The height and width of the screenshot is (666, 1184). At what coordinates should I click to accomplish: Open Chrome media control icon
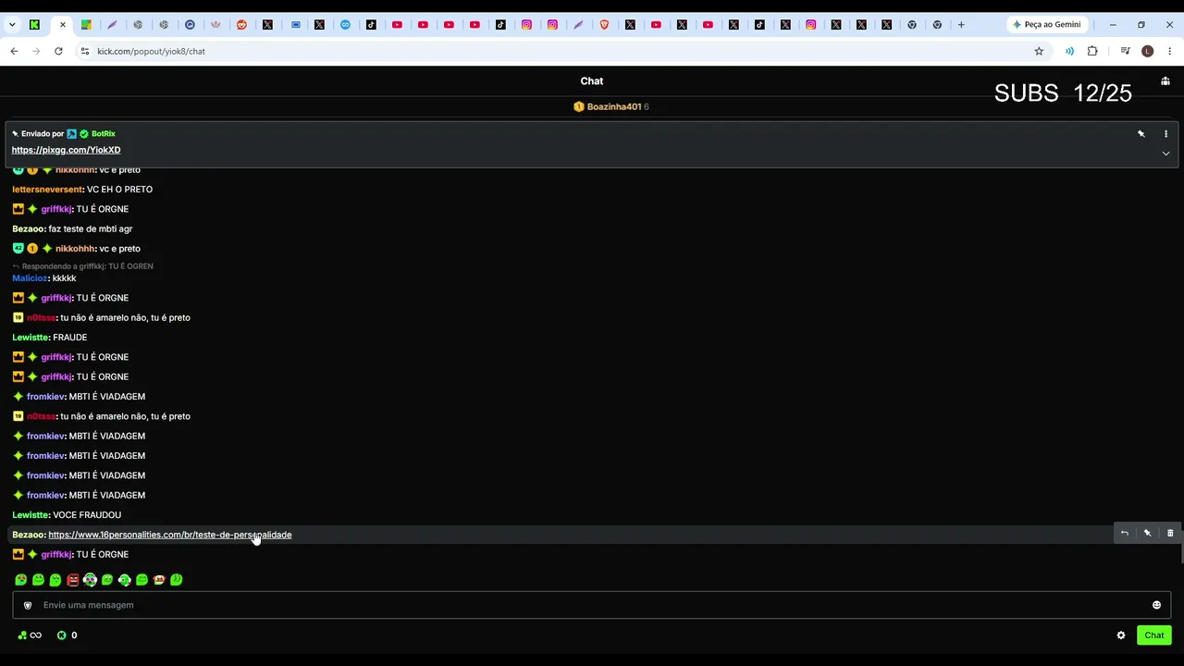point(1126,51)
